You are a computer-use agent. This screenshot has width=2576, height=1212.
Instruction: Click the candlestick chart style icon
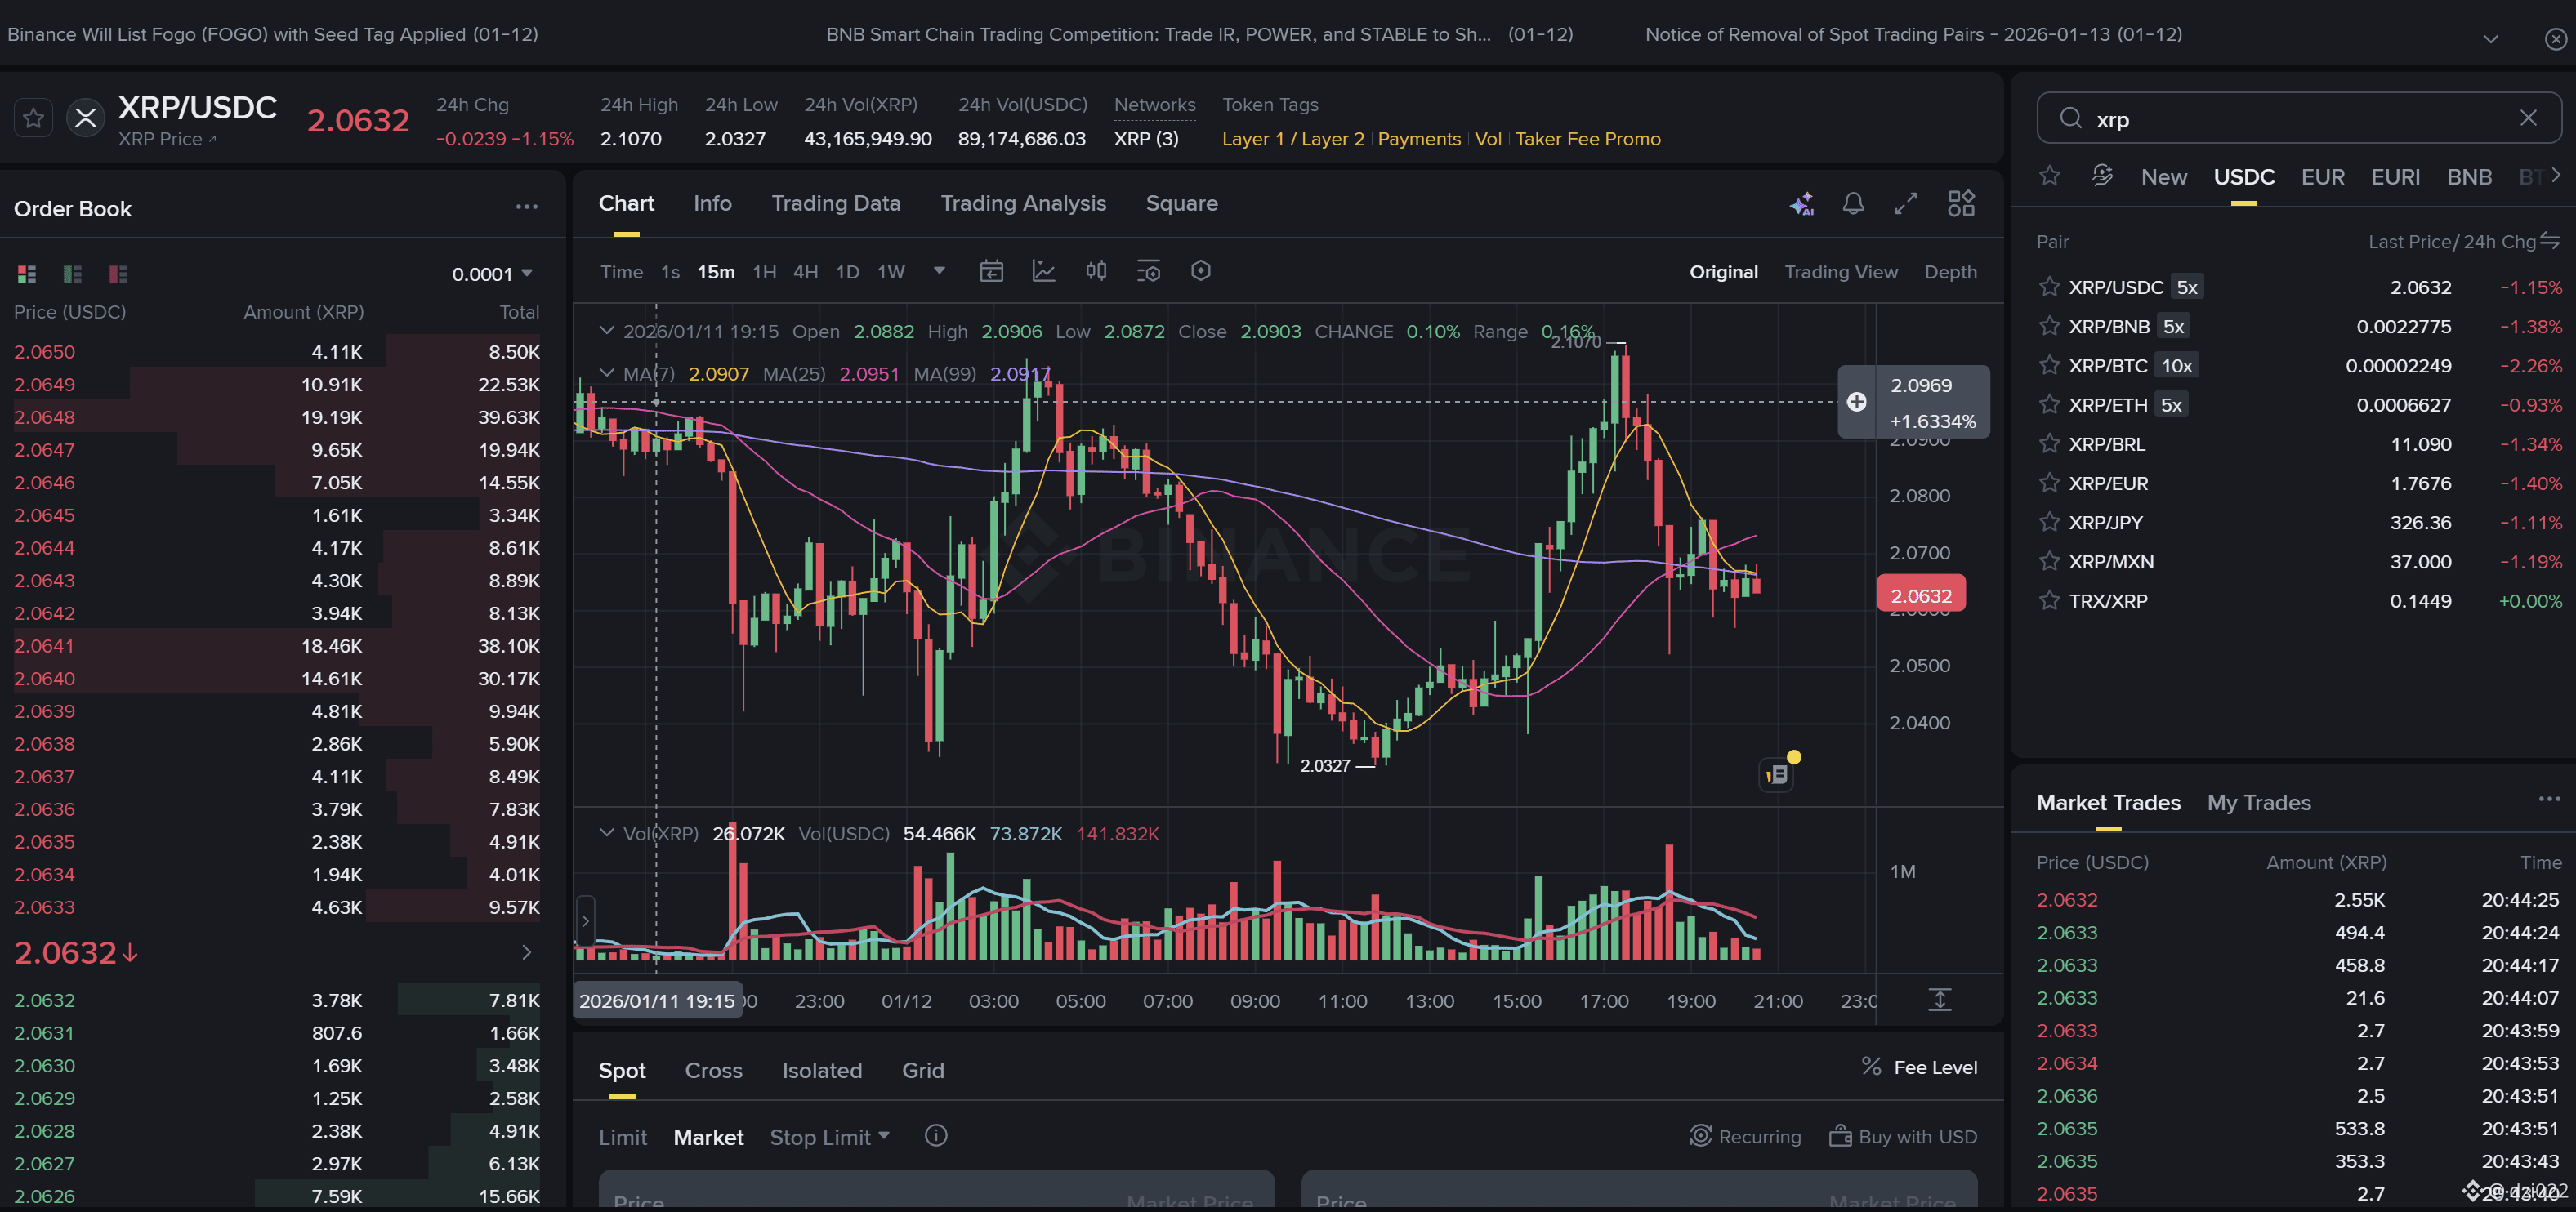coord(1096,271)
